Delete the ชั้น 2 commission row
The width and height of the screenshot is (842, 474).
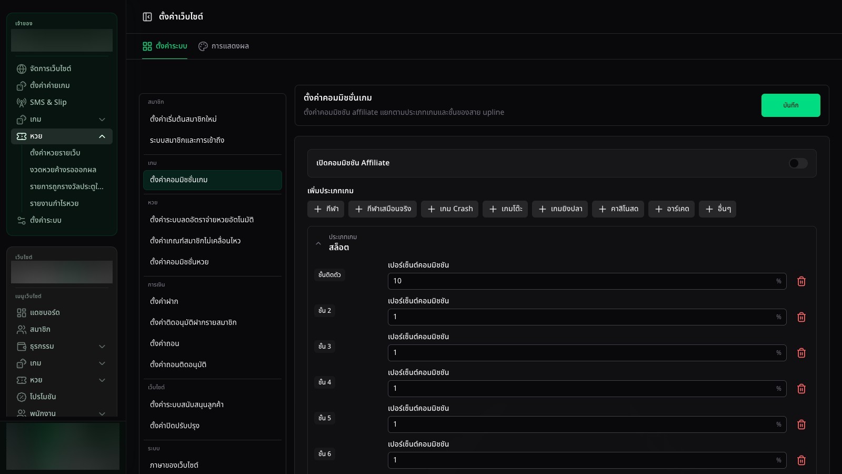(x=801, y=317)
